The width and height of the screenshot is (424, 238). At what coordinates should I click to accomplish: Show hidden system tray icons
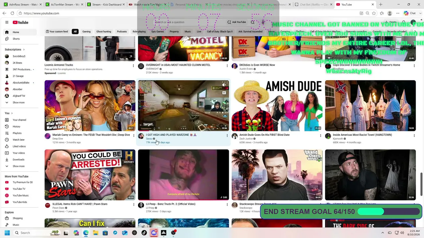point(383,233)
